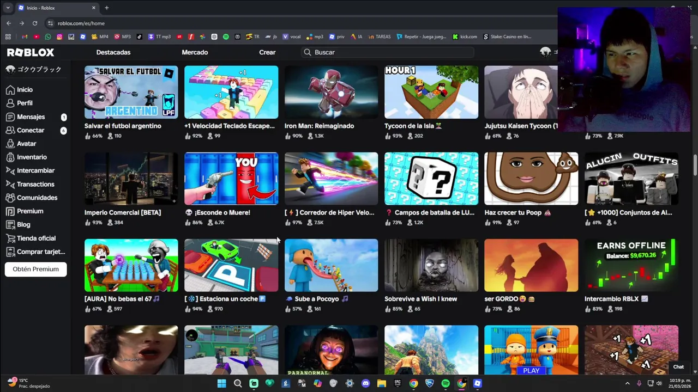Open Haz crecer tu Poop game
698x392 pixels.
click(531, 179)
